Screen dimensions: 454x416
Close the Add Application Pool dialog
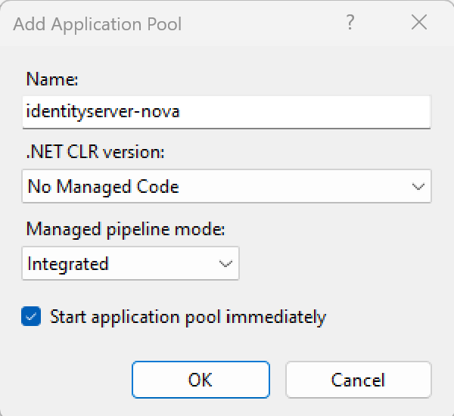coord(419,23)
